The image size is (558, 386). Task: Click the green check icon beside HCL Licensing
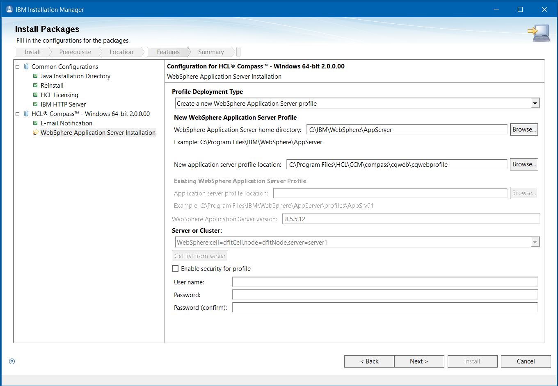35,95
